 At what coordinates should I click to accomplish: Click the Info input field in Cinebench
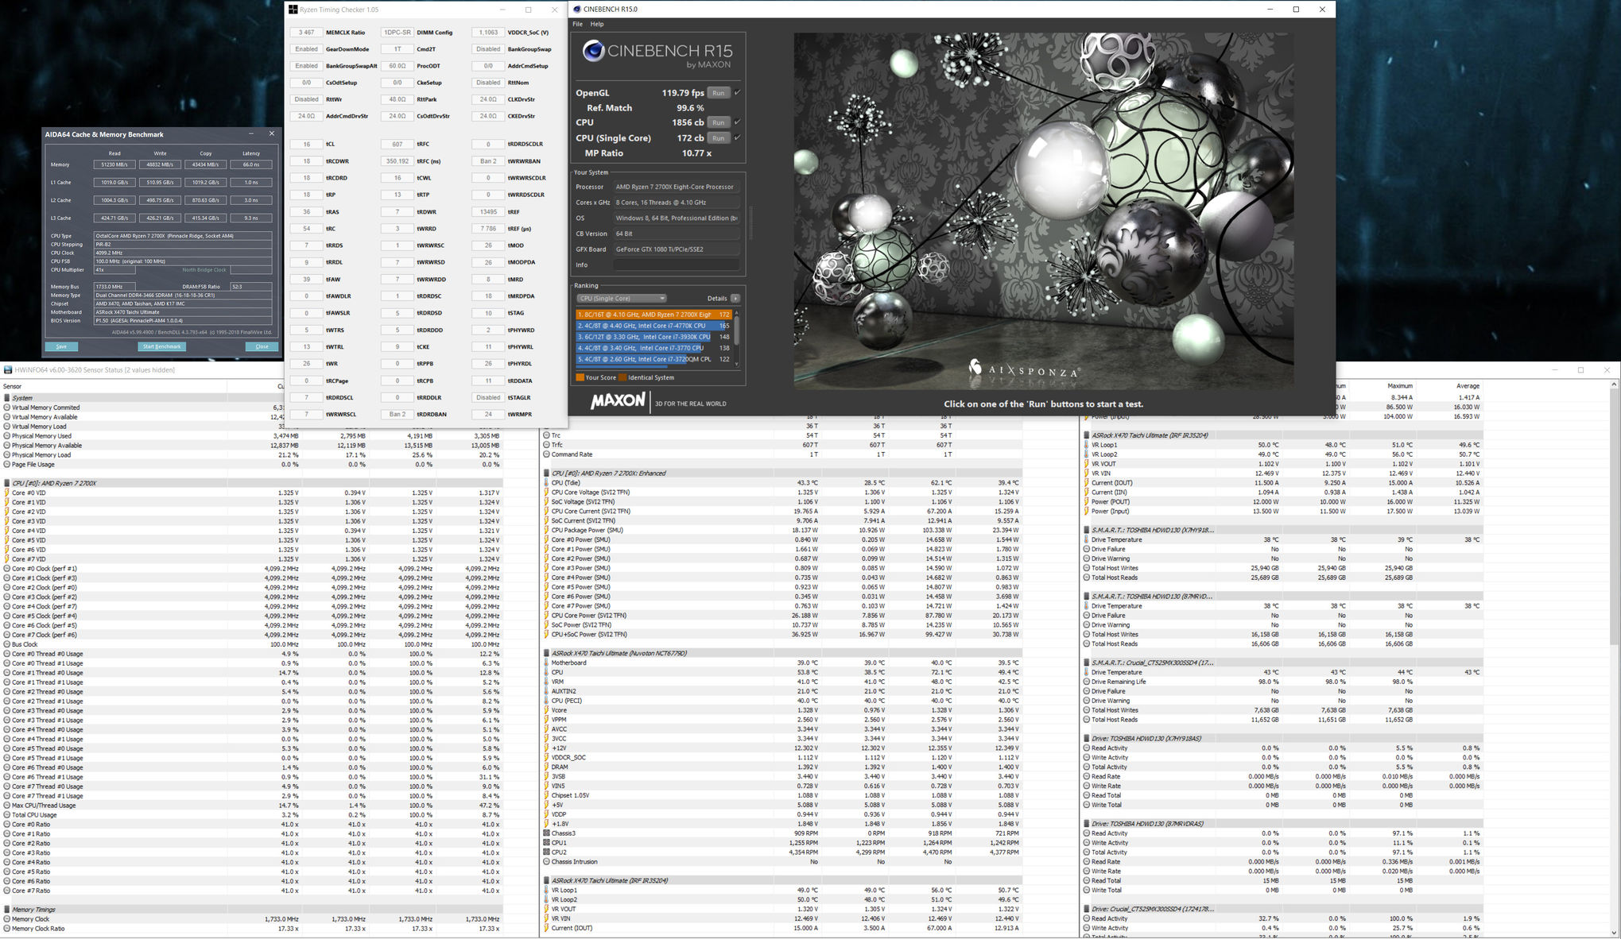coord(676,265)
